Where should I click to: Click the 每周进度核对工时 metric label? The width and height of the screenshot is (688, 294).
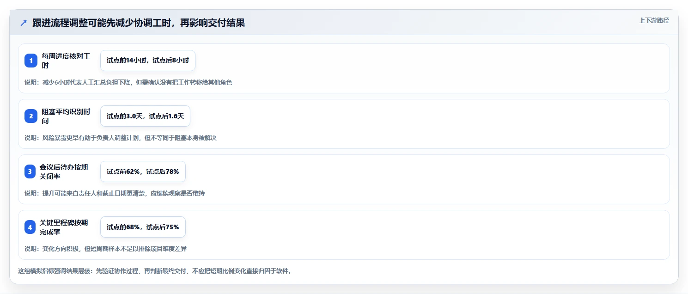point(66,61)
